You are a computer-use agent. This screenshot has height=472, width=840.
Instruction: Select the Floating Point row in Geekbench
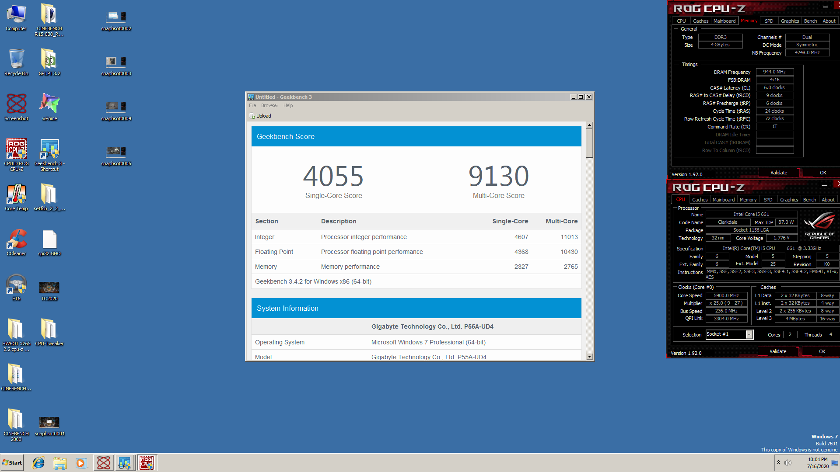pos(416,252)
